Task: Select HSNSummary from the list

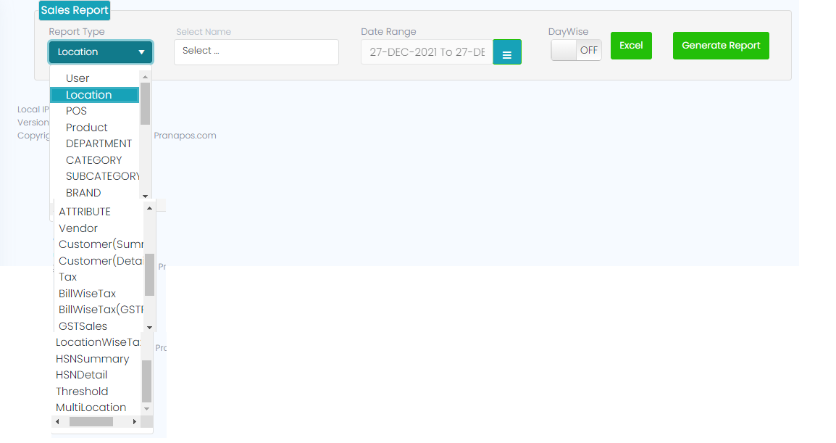Action: 93,359
